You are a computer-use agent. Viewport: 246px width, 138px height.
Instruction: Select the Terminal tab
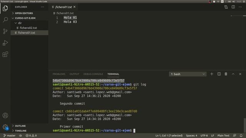113,74
